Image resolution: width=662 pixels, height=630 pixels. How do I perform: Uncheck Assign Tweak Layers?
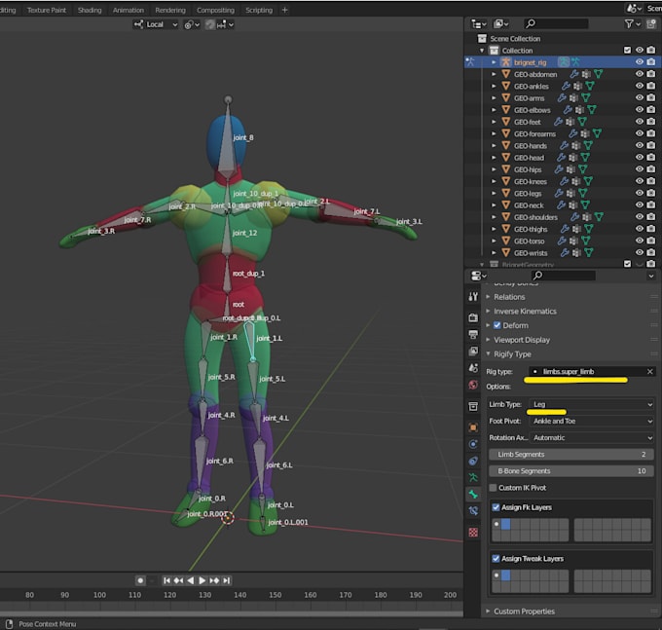(496, 558)
